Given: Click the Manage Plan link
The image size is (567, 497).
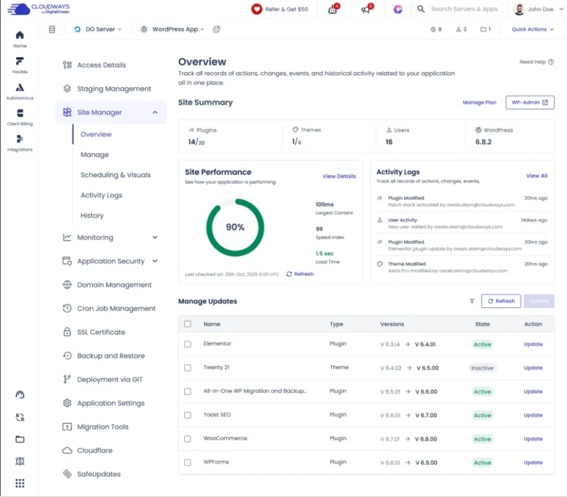Looking at the screenshot, I should [479, 102].
